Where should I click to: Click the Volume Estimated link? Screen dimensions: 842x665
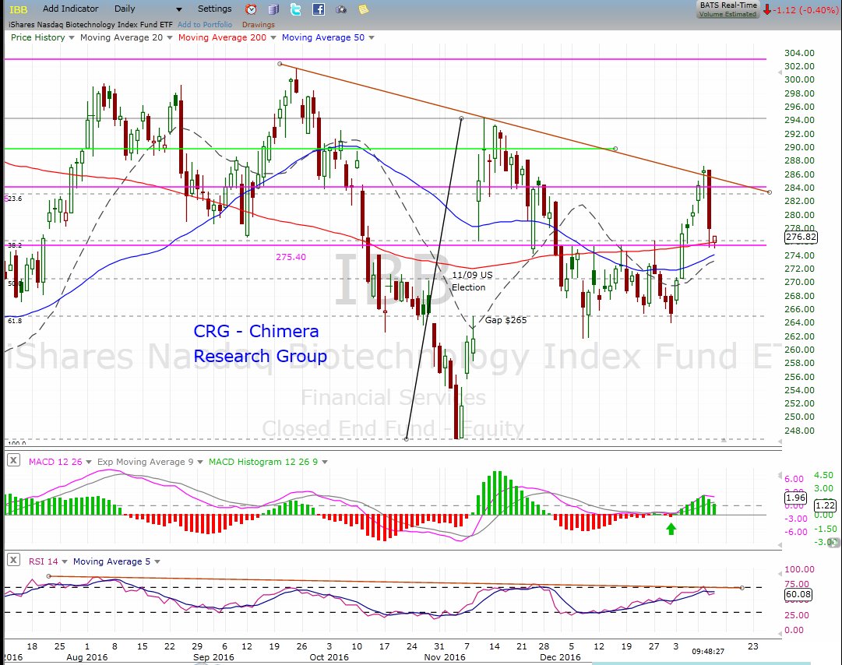coord(728,14)
